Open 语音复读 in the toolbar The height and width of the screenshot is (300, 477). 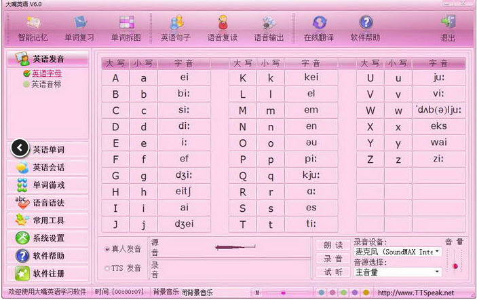coord(223,29)
